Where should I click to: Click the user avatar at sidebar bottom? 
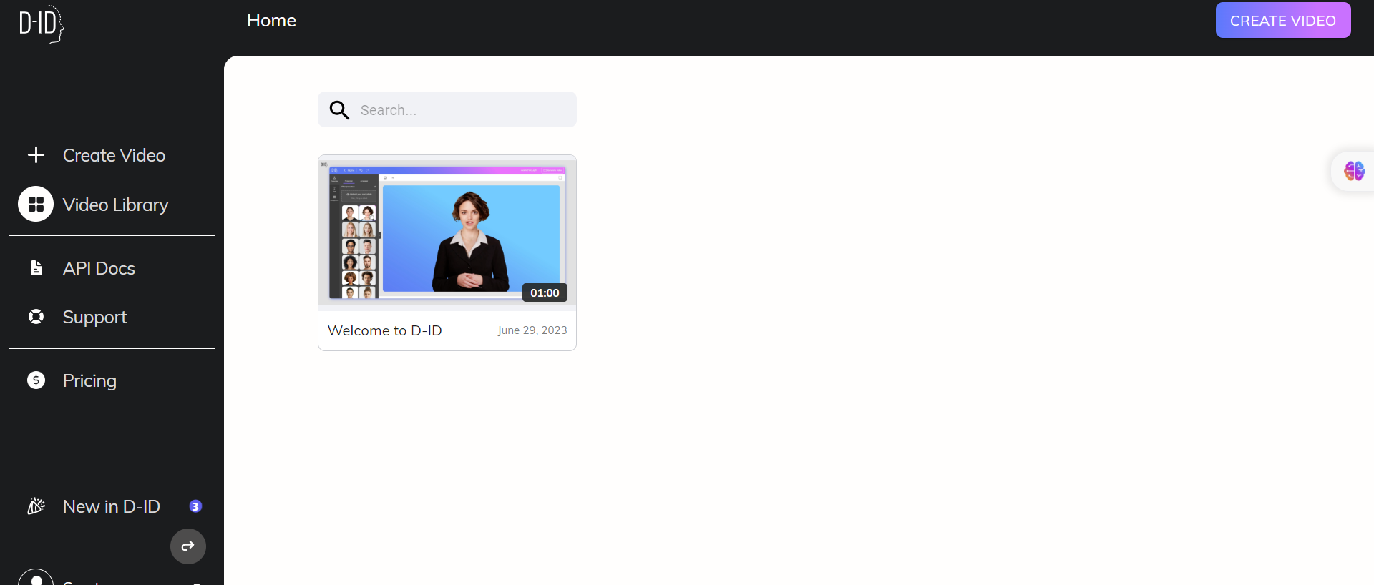tap(36, 578)
